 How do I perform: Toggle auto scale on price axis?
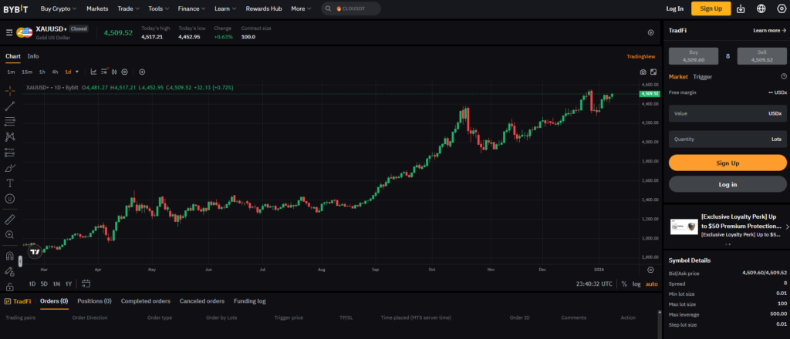pos(652,284)
